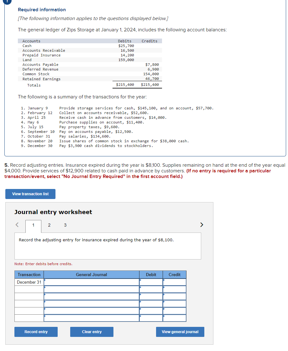Click the left chevron previous-entry arrow
Viewport: 288px width, 351px height.
coord(17,225)
